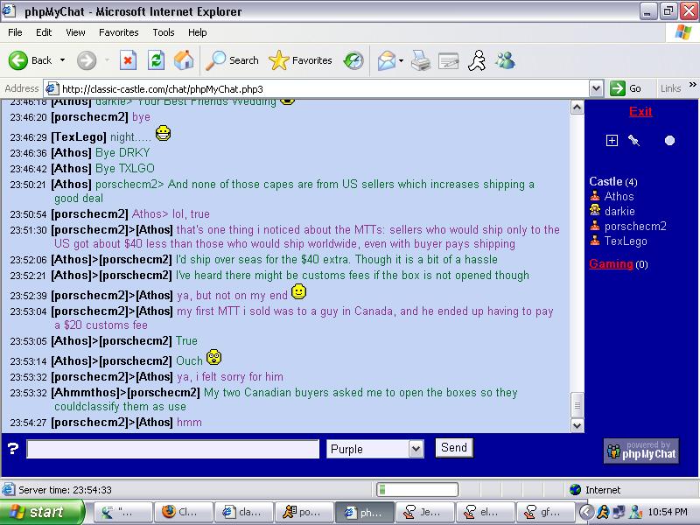Refresh the page with green arrows icon
Viewport: 700px width, 525px height.
tap(156, 60)
